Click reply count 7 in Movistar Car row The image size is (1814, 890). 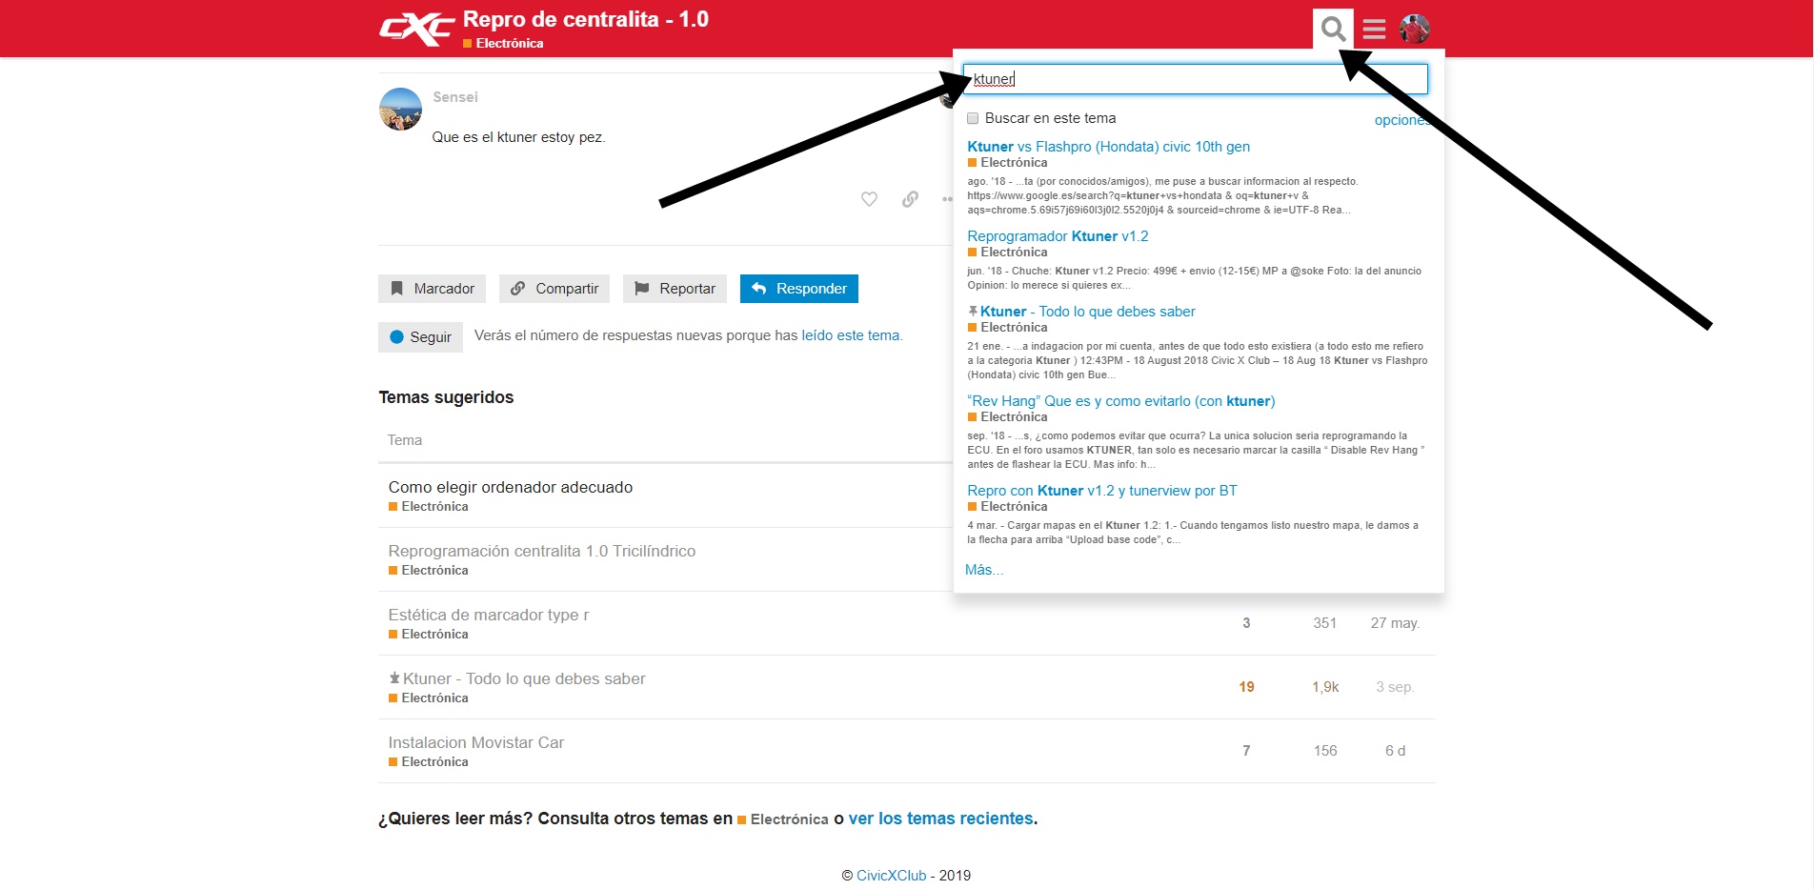(1246, 751)
